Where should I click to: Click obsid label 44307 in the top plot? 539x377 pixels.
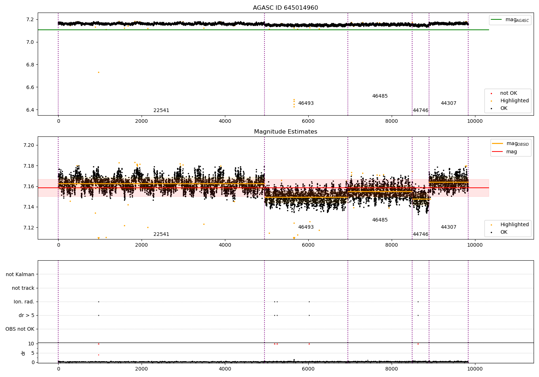(x=448, y=103)
